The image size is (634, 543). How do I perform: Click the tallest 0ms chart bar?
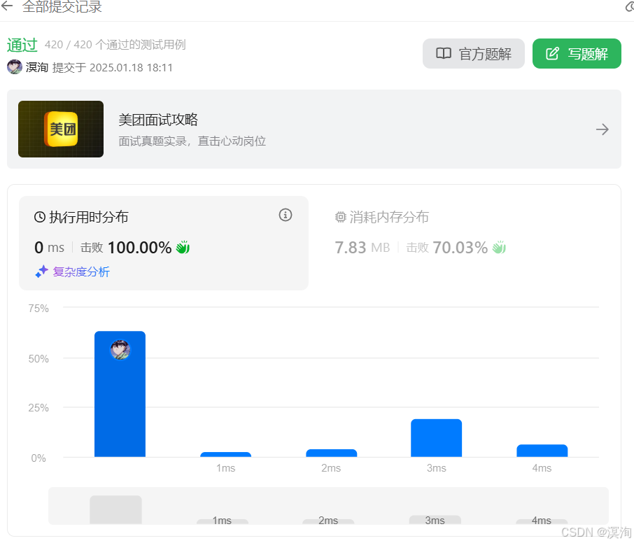120,394
